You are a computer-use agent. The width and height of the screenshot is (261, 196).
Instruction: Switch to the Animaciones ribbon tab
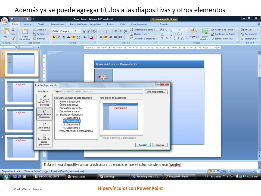(57, 24)
